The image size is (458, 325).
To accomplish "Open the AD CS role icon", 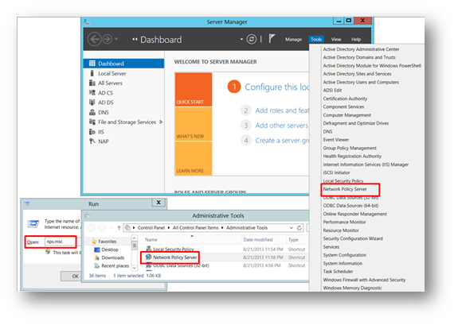I will [x=92, y=93].
